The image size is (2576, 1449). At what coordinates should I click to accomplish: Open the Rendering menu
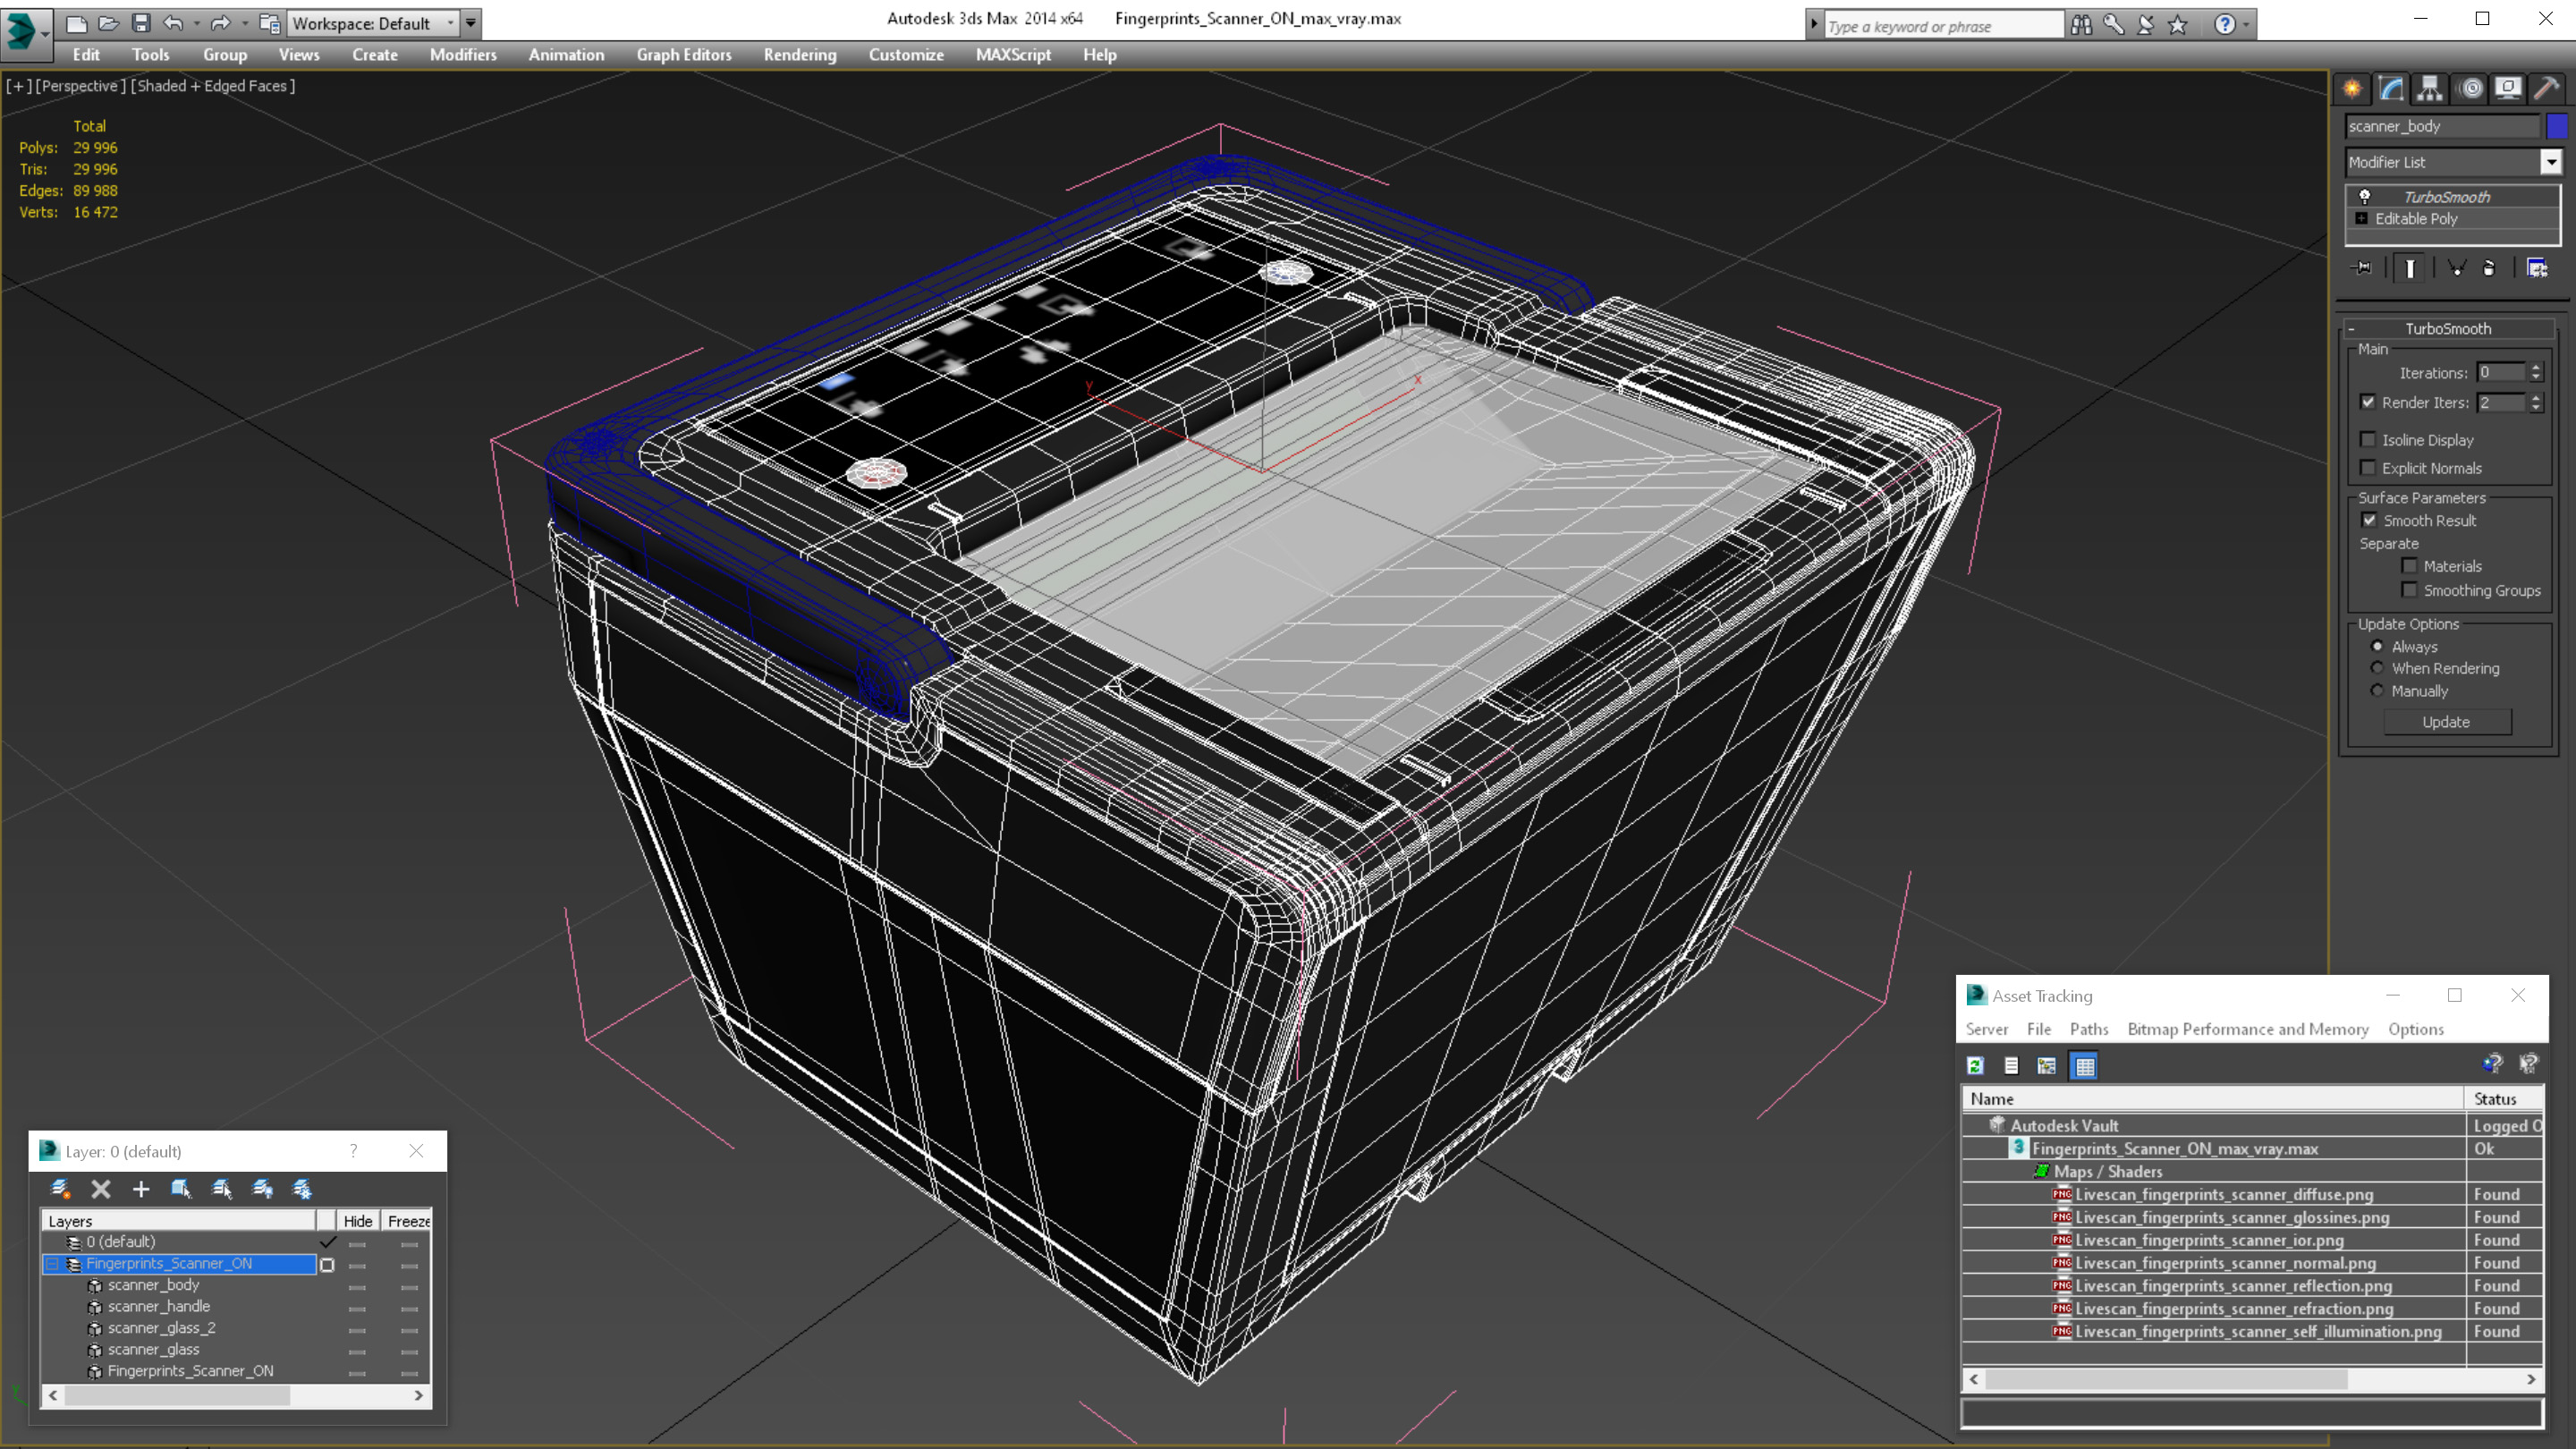coord(799,55)
